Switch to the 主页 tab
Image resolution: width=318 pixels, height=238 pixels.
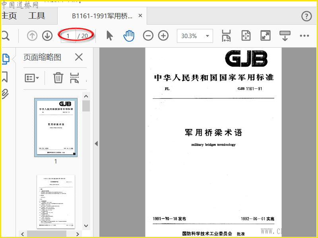[9, 16]
